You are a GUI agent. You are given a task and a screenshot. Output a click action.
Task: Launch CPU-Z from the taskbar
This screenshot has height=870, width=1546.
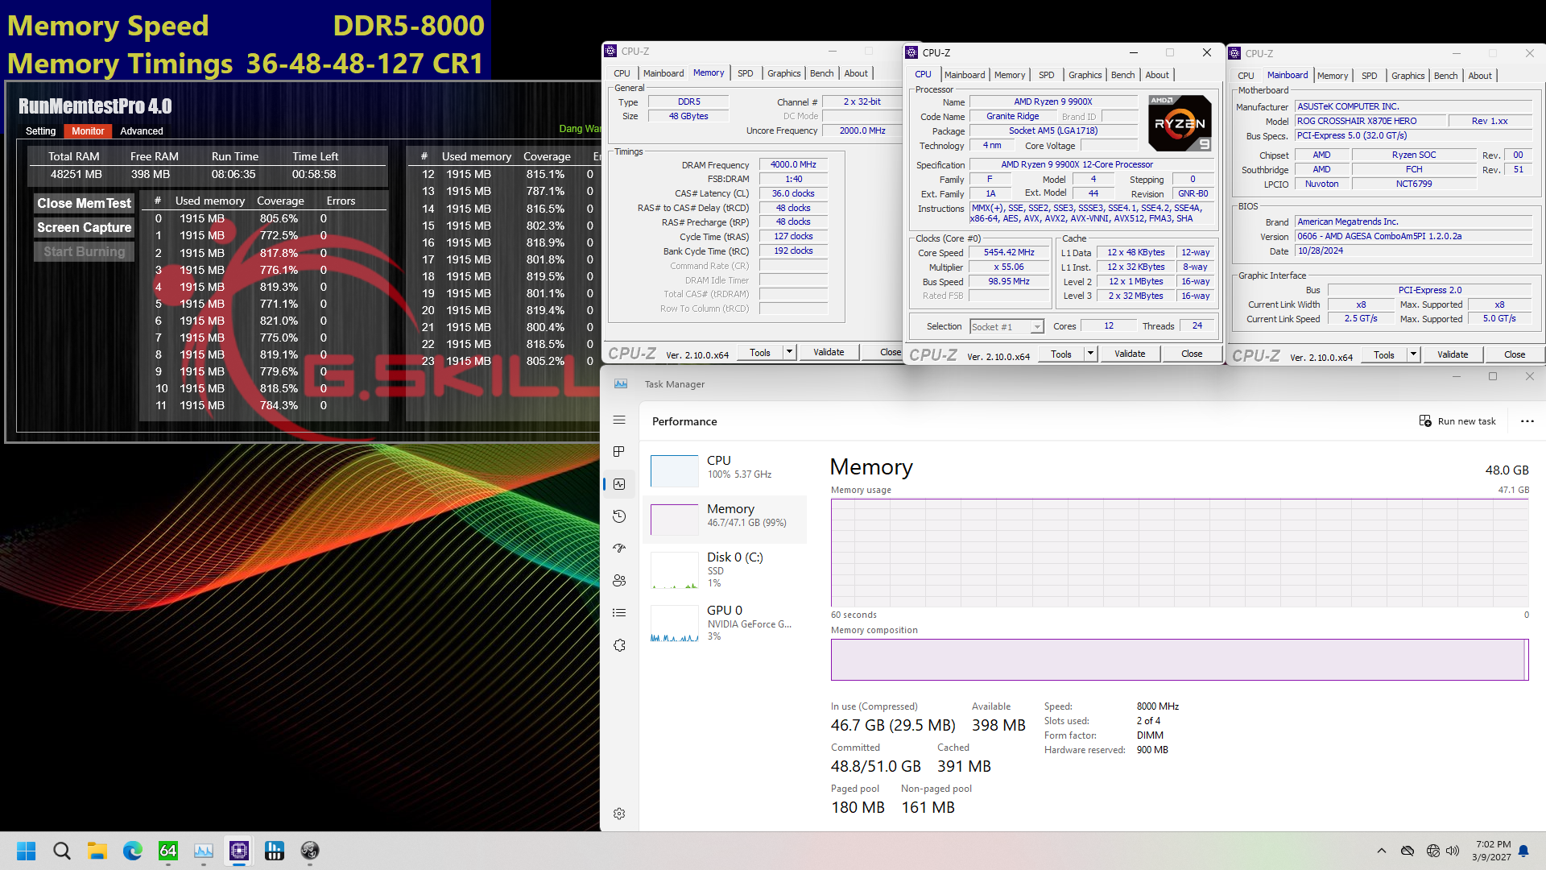(x=238, y=851)
